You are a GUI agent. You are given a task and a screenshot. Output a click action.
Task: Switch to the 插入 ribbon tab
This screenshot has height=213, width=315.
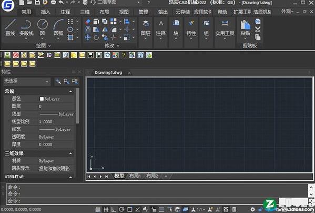46,12
